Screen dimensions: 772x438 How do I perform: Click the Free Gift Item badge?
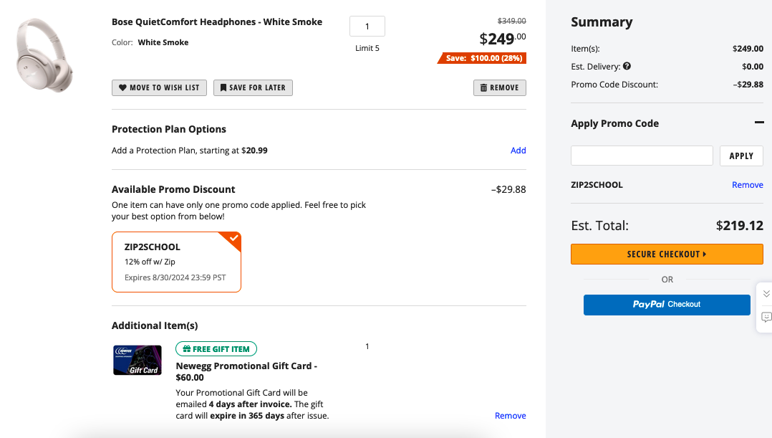(x=216, y=349)
